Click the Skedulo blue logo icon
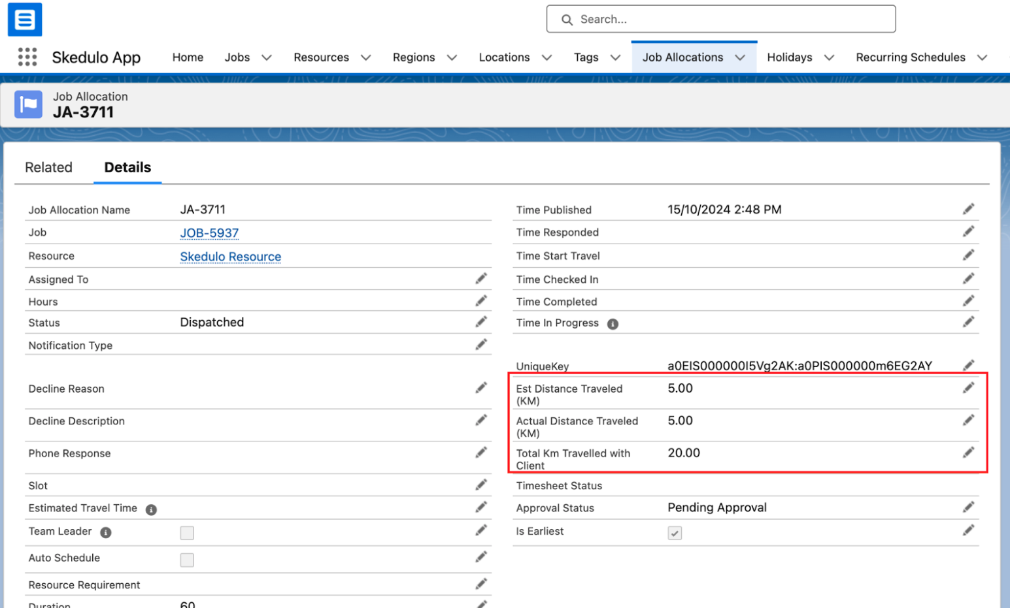The height and width of the screenshot is (608, 1010). [x=25, y=20]
